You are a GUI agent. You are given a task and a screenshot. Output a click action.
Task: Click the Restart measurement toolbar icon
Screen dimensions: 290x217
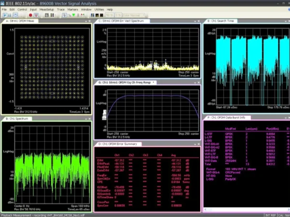click(15, 15)
